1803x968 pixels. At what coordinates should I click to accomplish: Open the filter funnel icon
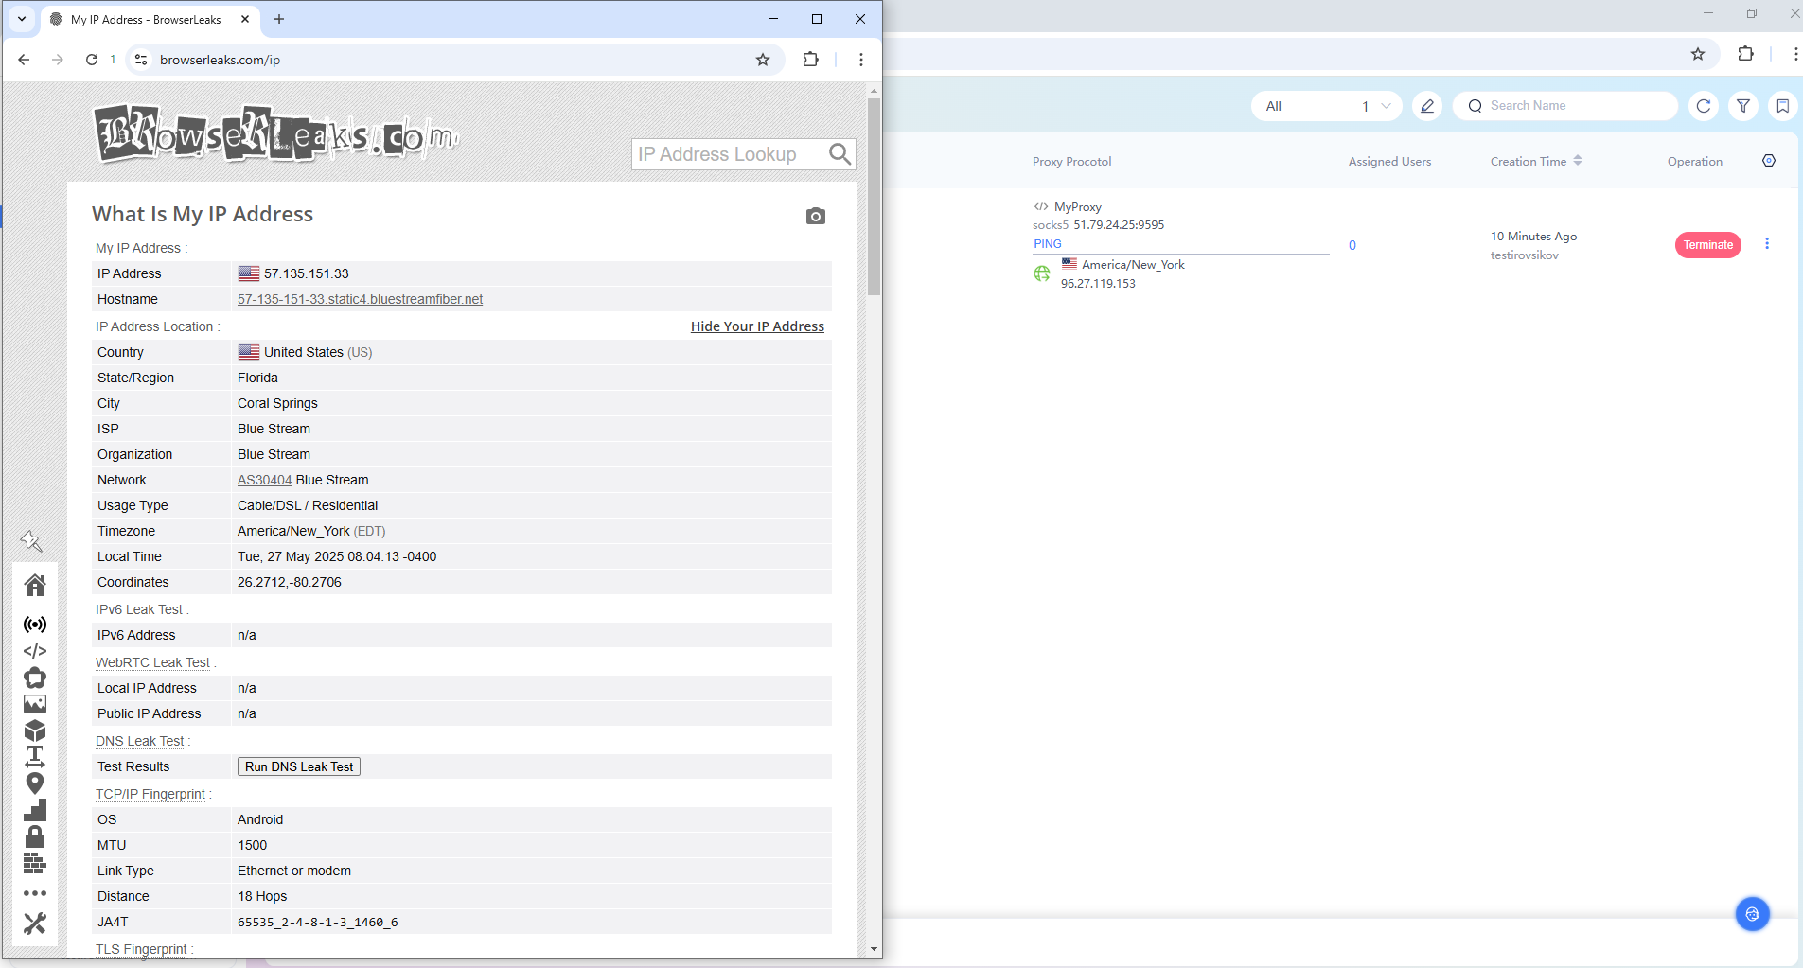pos(1742,106)
